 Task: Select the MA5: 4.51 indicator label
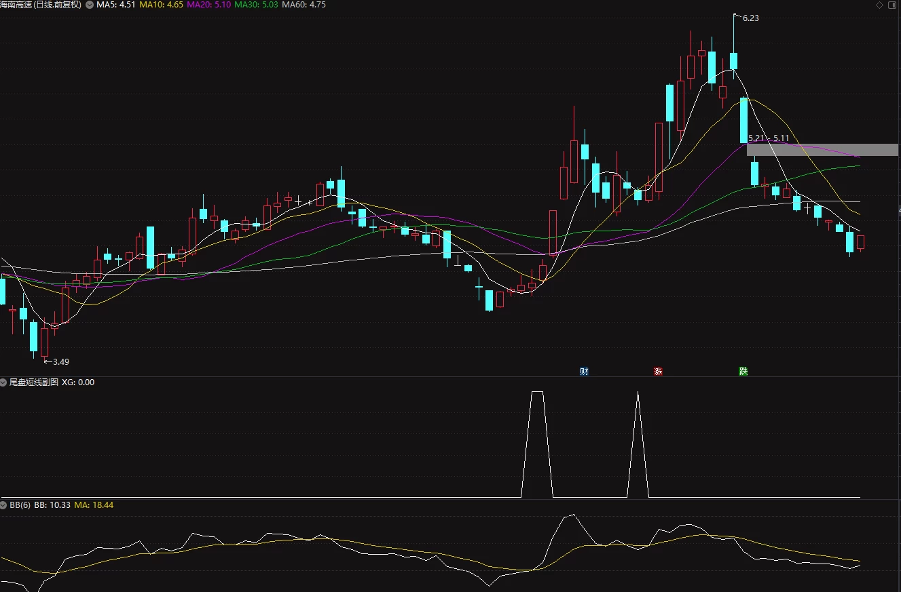pos(115,5)
